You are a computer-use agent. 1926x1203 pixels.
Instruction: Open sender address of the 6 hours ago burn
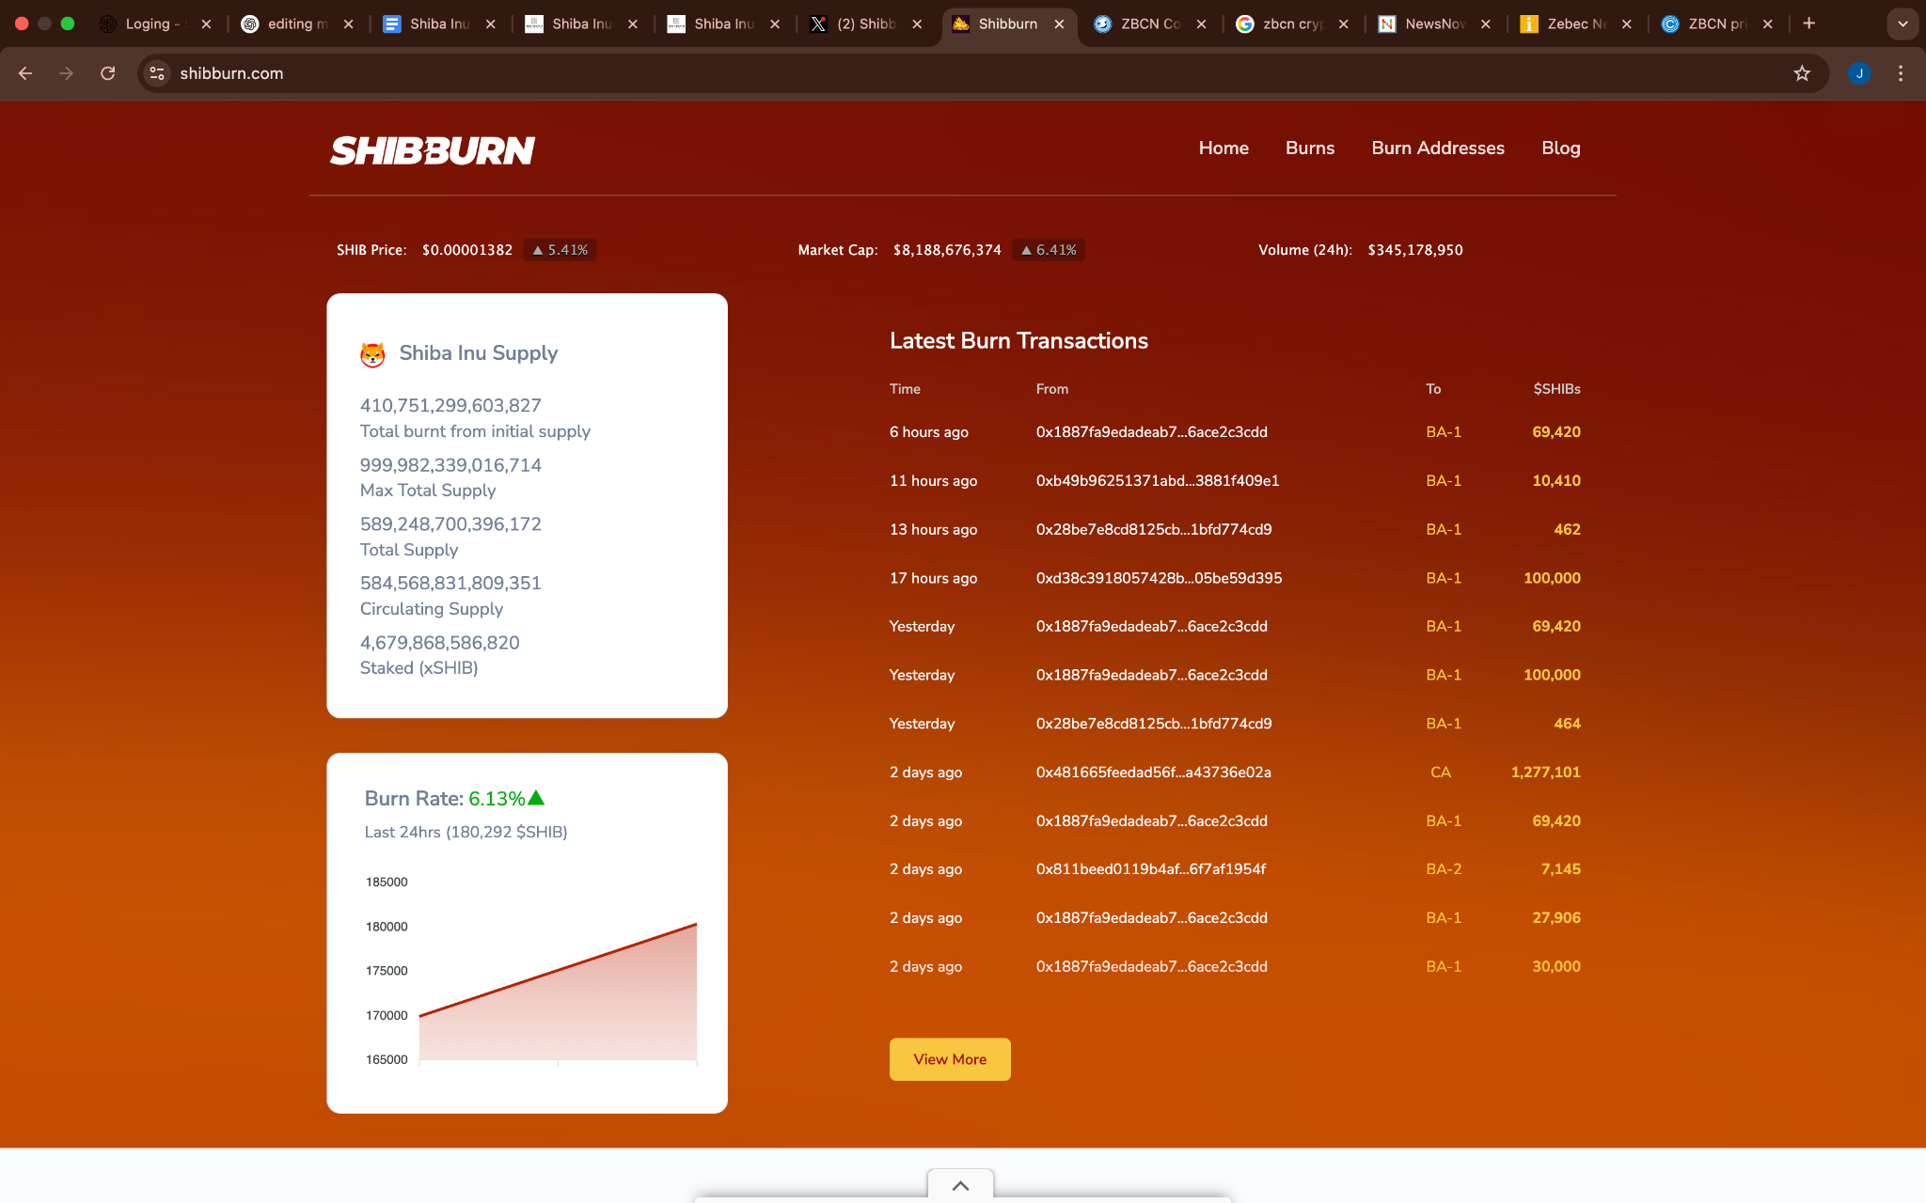(x=1152, y=432)
